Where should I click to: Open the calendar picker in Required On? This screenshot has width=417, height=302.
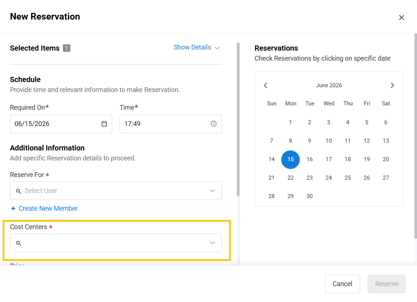point(104,124)
